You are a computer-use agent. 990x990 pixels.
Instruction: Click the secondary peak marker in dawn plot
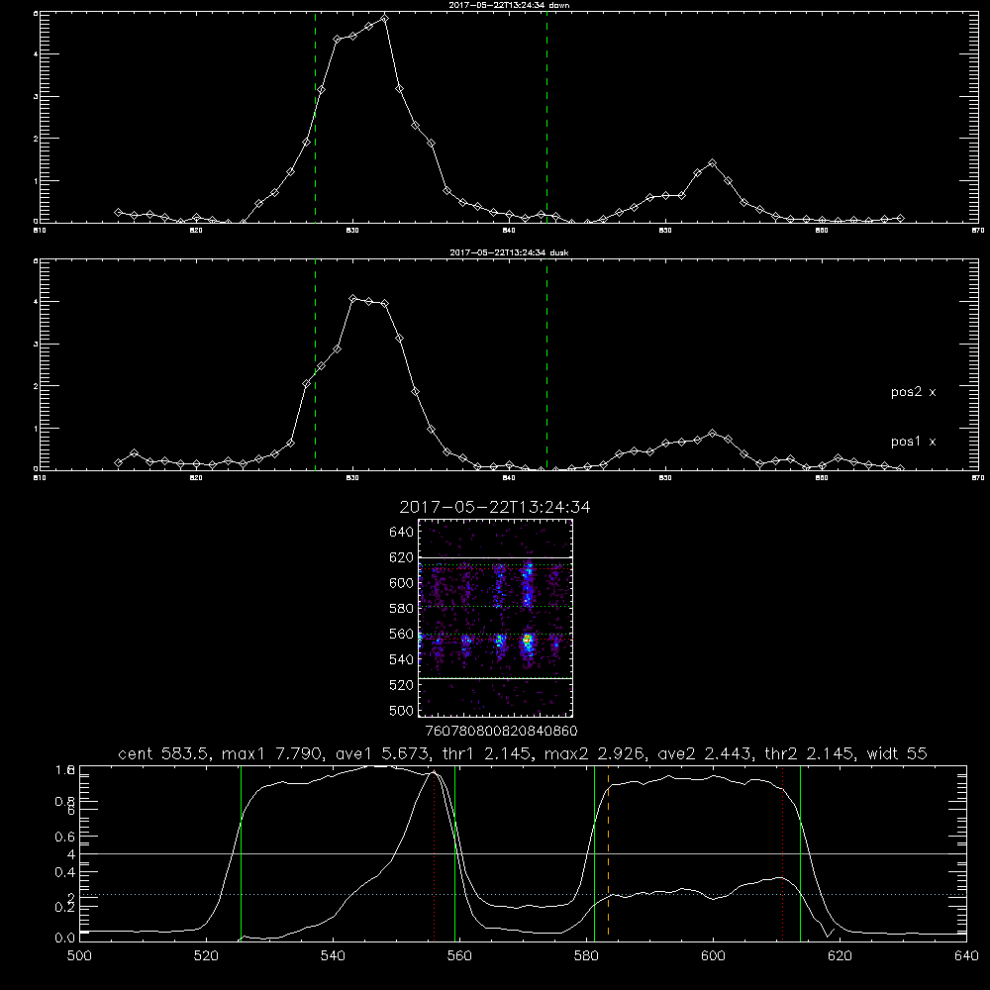pyautogui.click(x=712, y=163)
